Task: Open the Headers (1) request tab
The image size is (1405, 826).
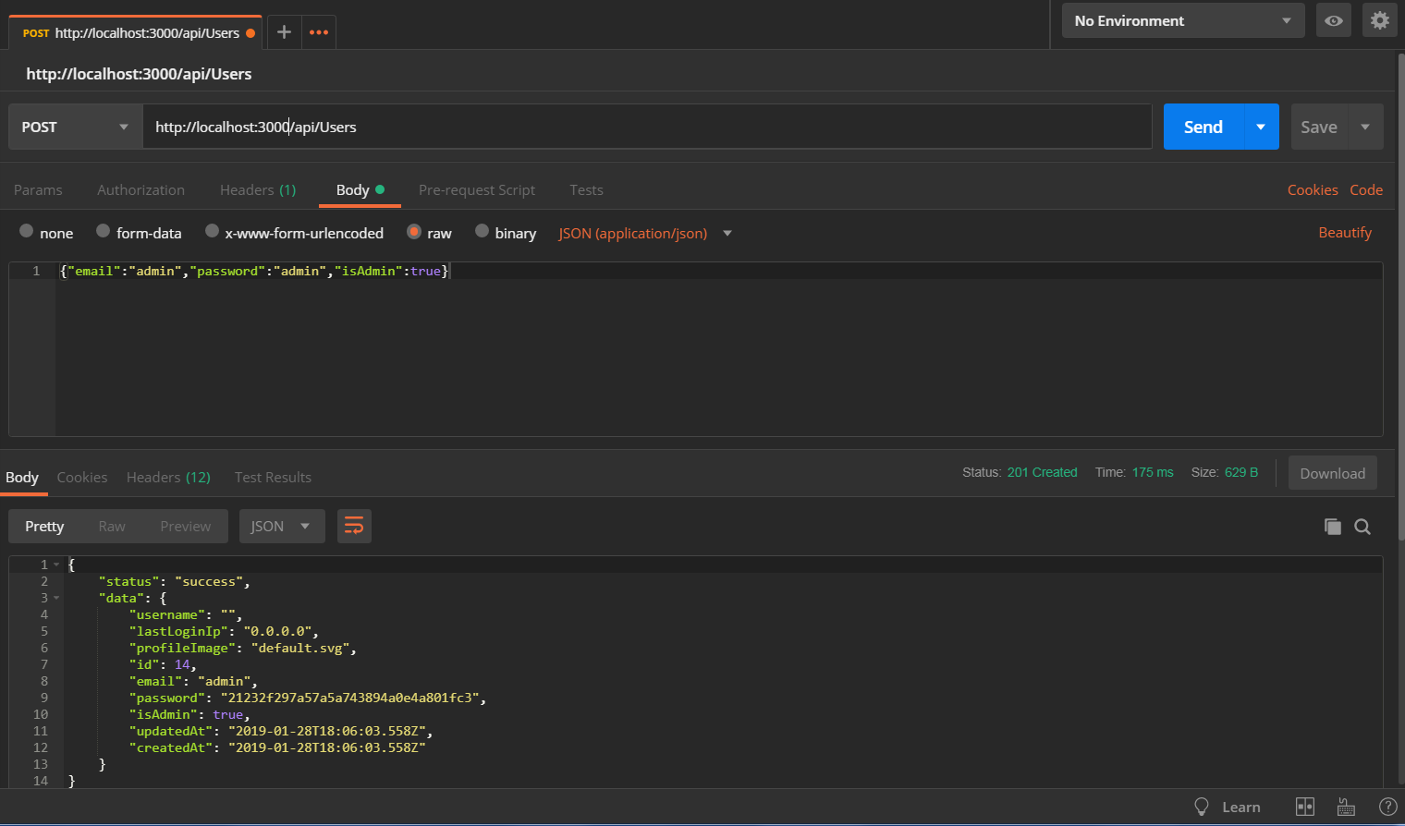Action: (x=258, y=189)
